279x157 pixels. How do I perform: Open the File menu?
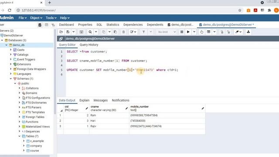23,18
